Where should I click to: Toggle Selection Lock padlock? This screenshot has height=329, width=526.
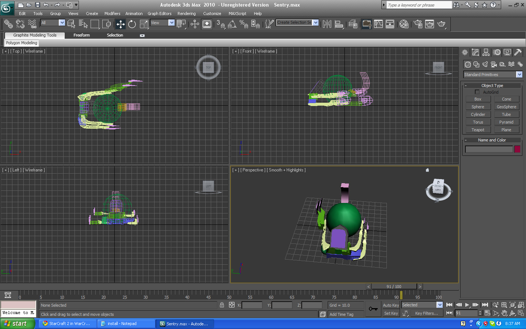click(222, 305)
